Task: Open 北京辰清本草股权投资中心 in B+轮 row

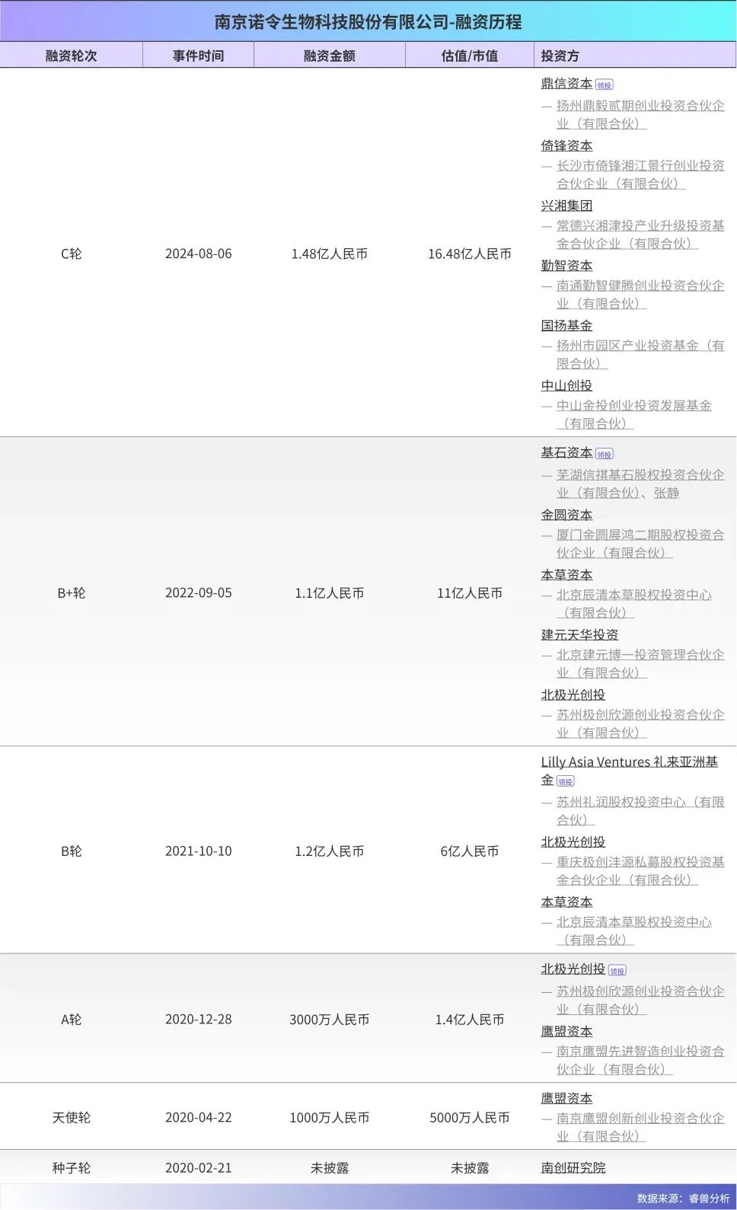Action: pyautogui.click(x=634, y=604)
